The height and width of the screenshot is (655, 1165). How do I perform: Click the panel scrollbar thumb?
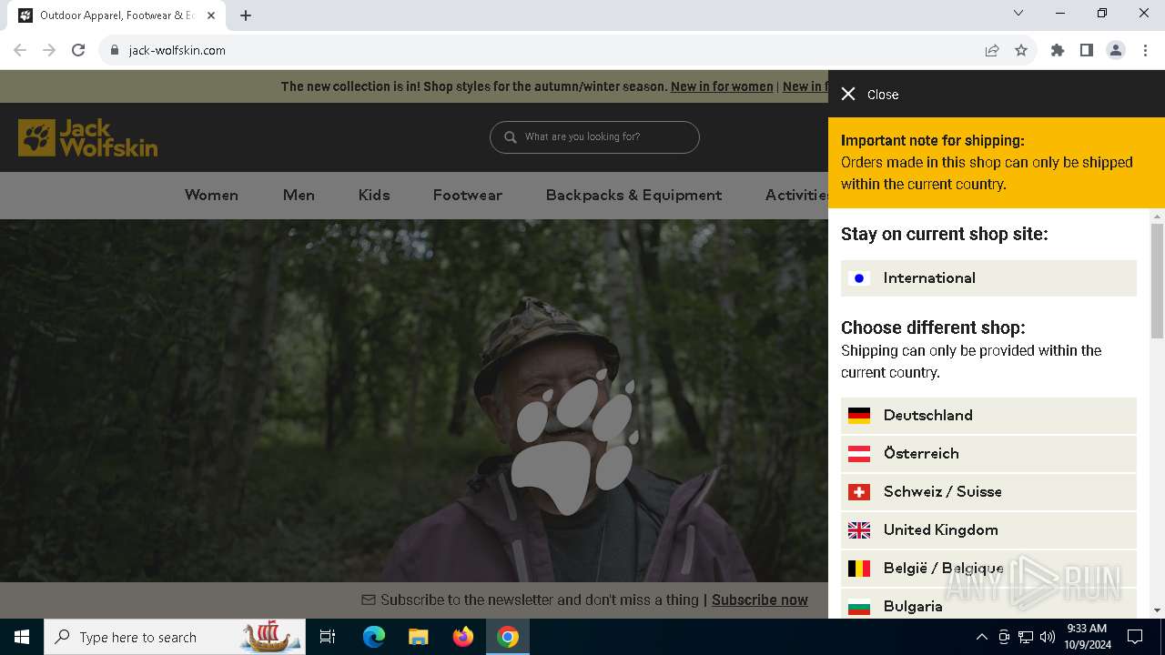[x=1158, y=281]
